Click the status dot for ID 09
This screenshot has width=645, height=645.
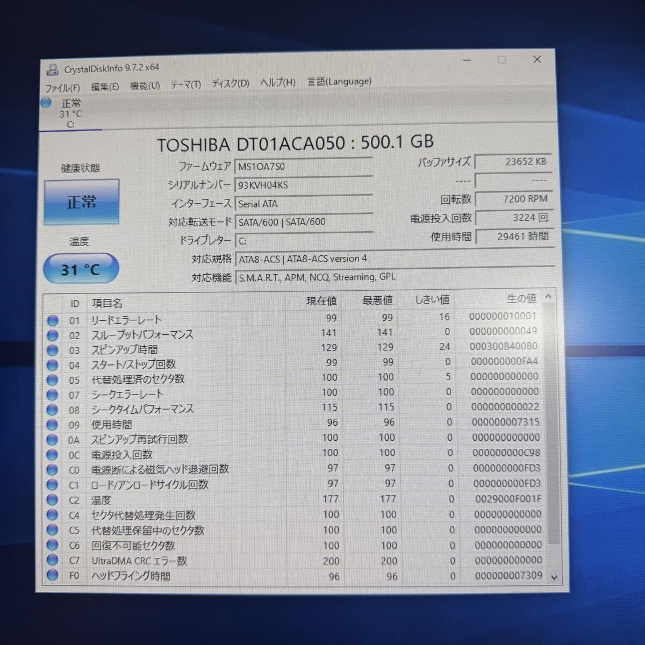(53, 425)
